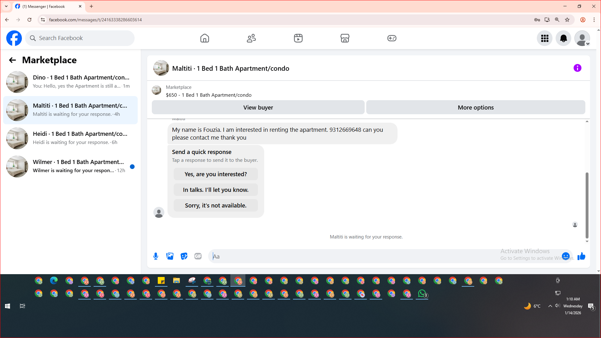Go back from Marketplace chats list
Viewport: 601px width, 338px height.
12,60
